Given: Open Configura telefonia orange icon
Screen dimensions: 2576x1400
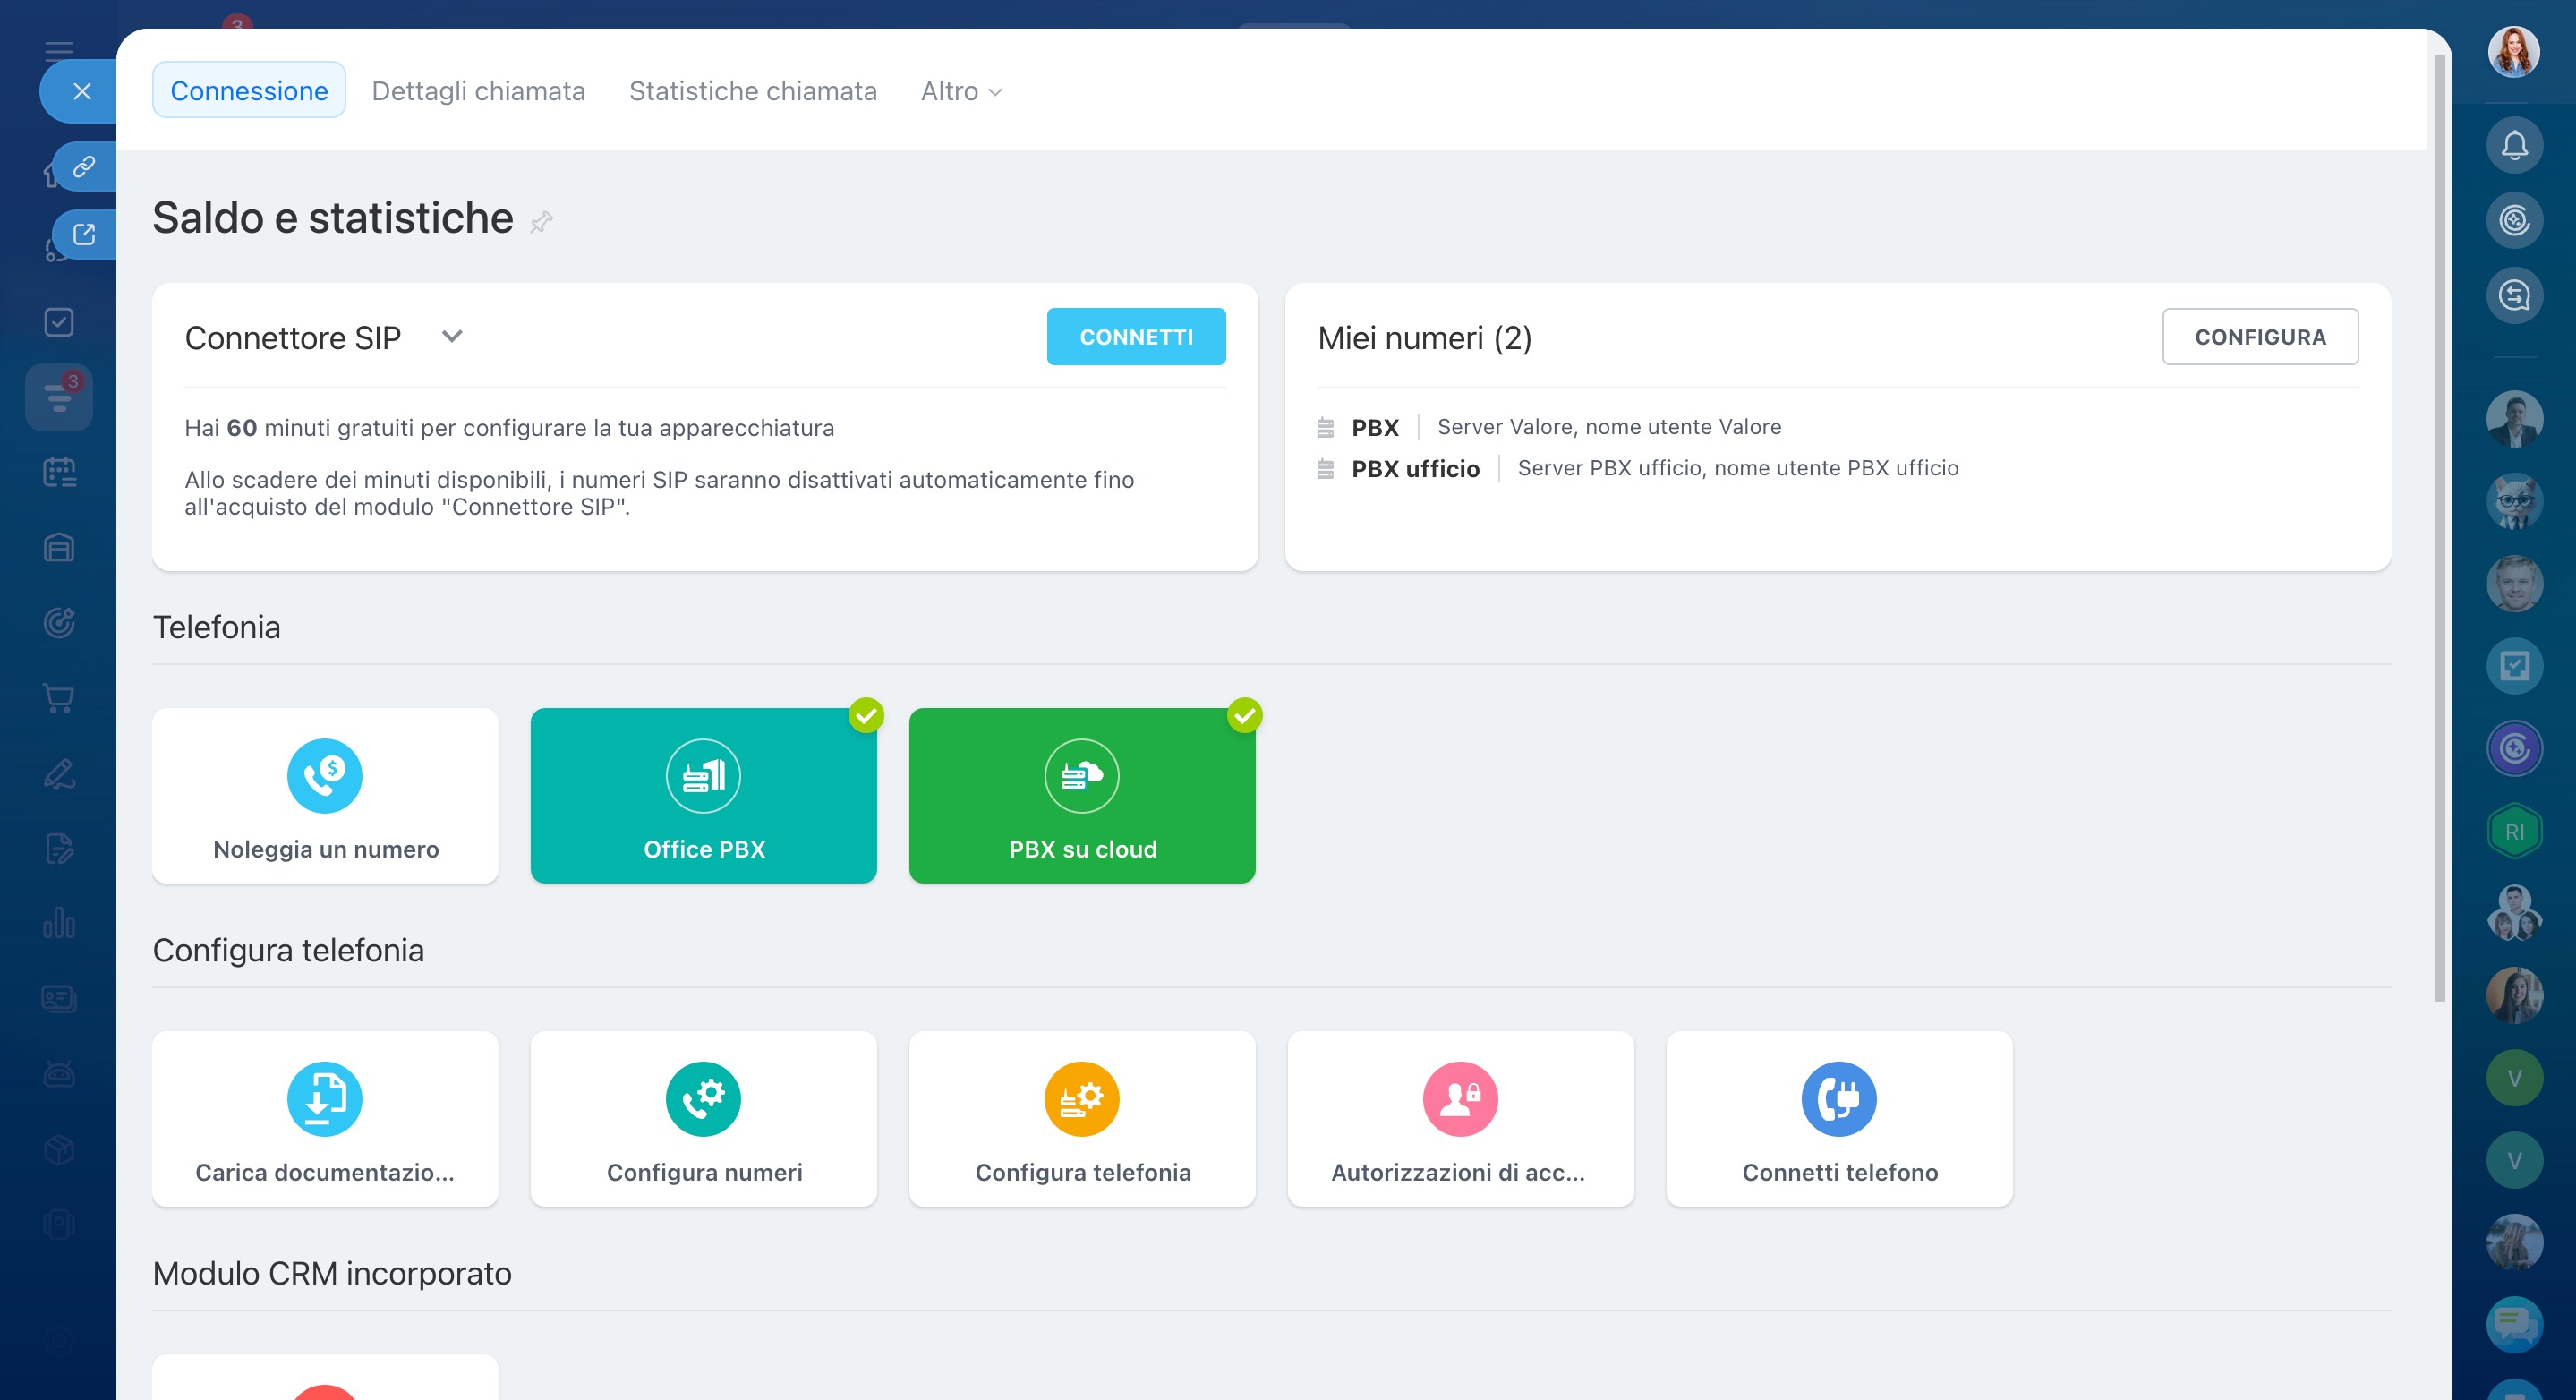Looking at the screenshot, I should coord(1081,1098).
